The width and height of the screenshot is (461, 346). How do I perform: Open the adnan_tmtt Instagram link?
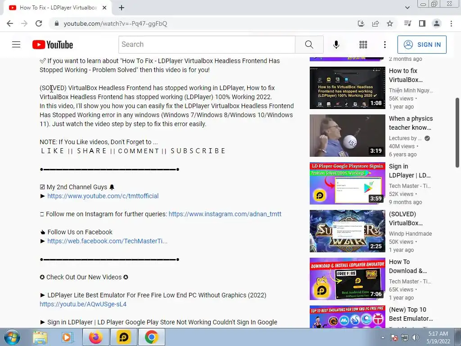tap(225, 214)
